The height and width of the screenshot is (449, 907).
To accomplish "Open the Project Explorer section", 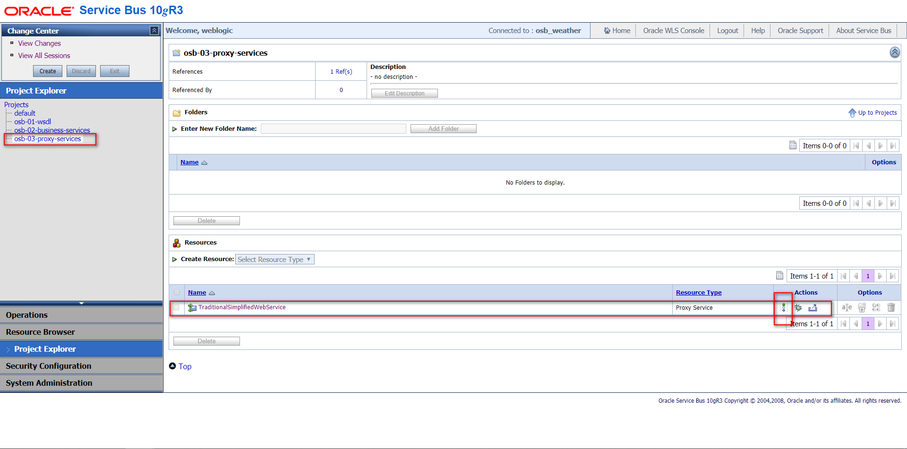I will 81,349.
